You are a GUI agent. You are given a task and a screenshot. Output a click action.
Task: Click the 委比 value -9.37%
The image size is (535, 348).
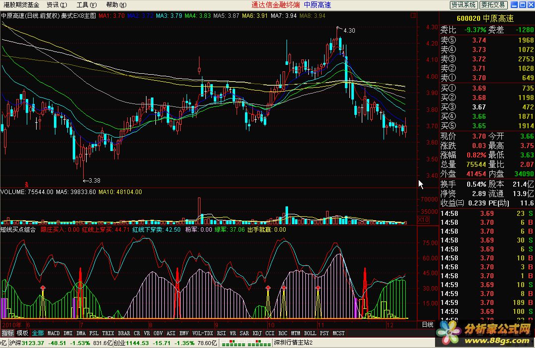tap(475, 30)
